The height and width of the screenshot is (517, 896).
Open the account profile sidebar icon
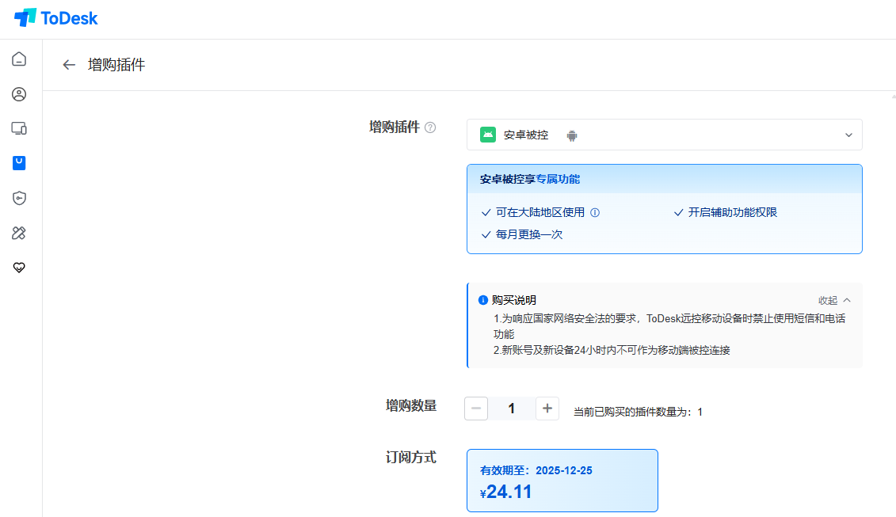(x=19, y=94)
